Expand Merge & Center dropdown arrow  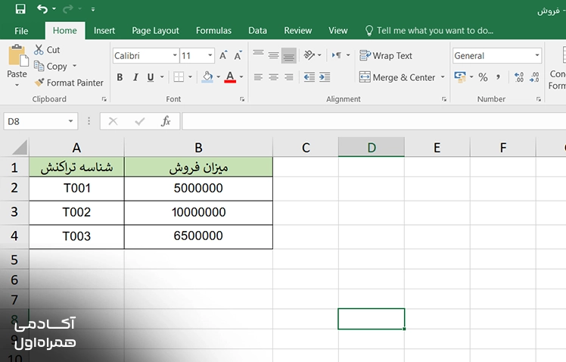pos(443,77)
